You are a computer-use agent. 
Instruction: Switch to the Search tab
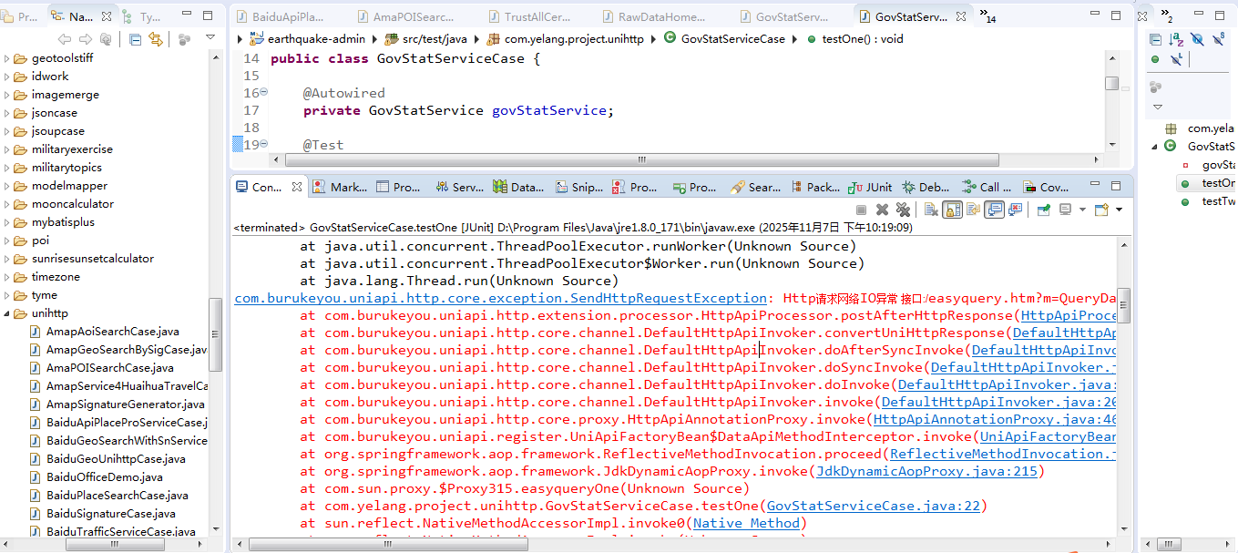point(755,188)
